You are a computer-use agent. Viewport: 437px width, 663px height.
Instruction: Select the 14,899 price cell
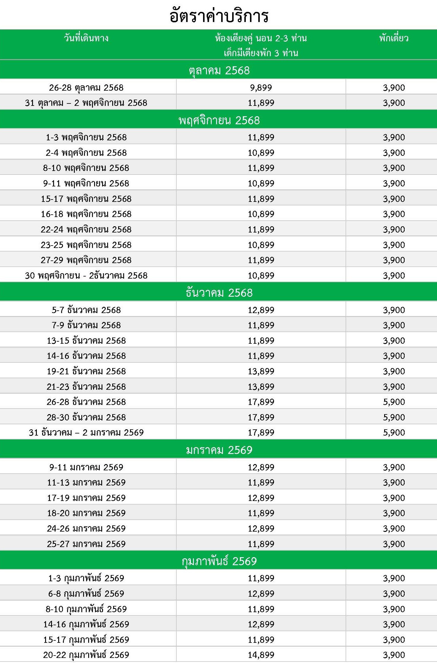click(x=261, y=655)
